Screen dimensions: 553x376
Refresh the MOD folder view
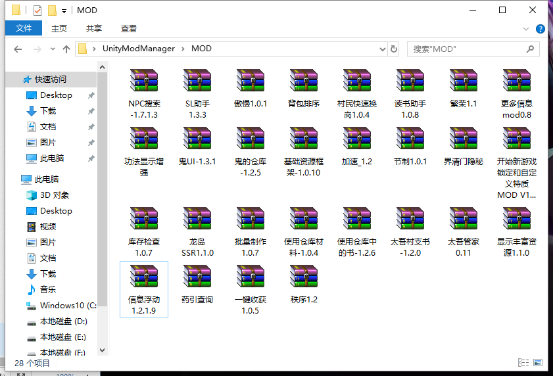pos(394,49)
